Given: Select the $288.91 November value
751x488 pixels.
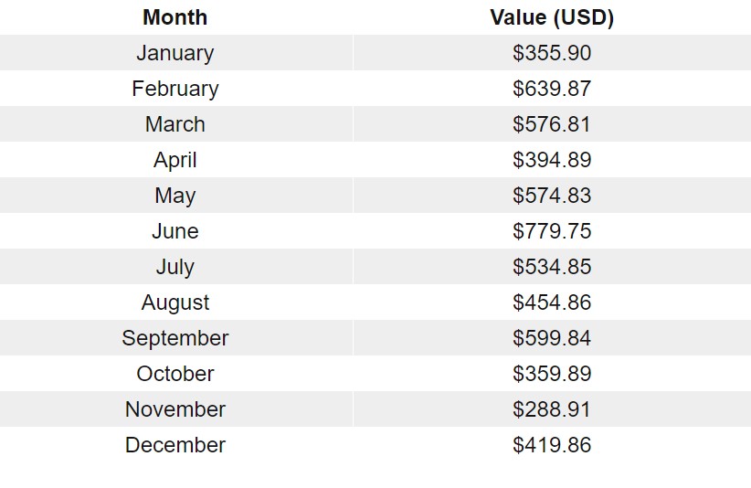Looking at the screenshot, I should coord(552,409).
